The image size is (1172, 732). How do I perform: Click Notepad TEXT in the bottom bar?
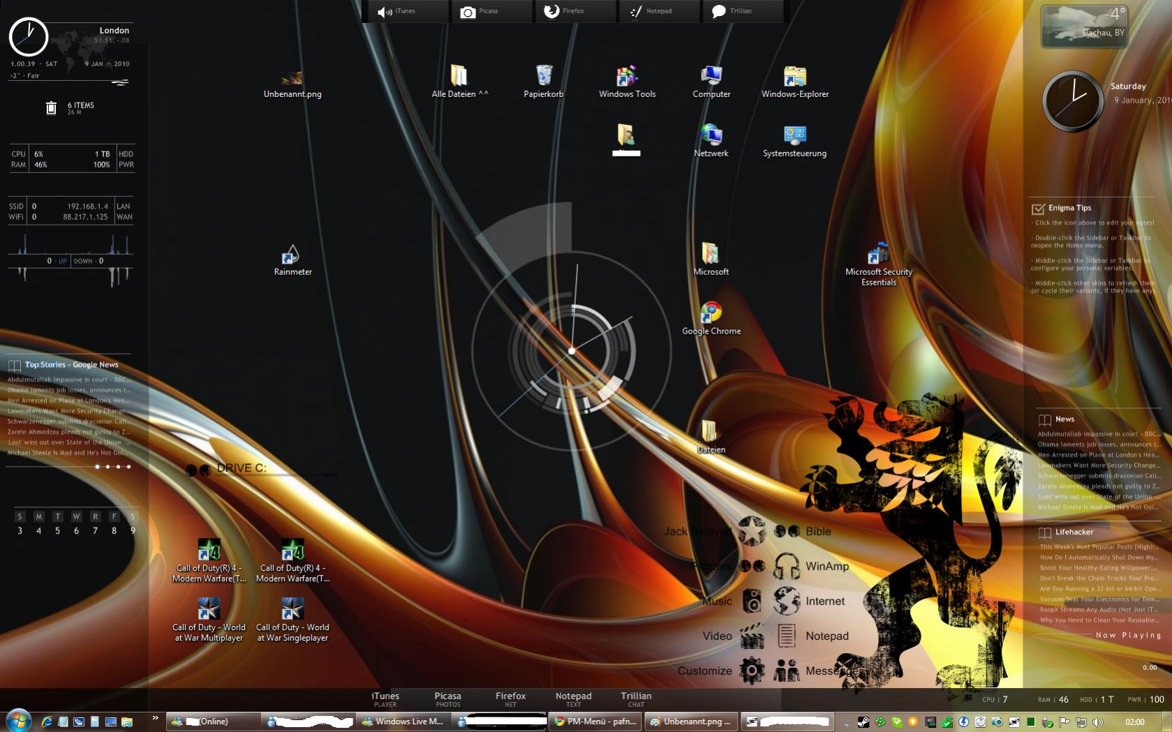point(574,699)
